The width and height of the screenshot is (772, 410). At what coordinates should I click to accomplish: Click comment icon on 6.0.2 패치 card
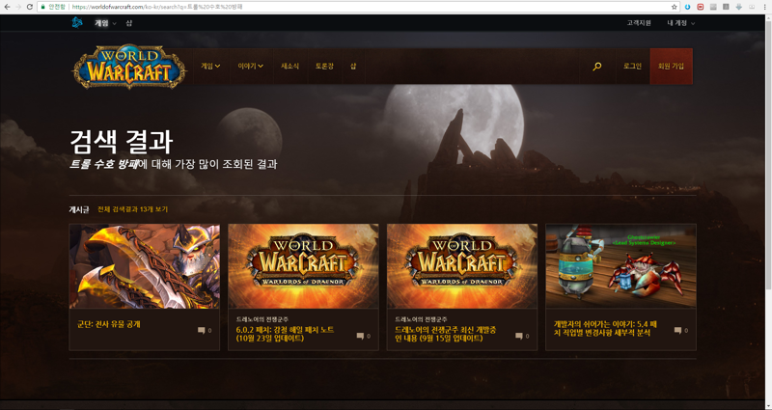(x=360, y=336)
